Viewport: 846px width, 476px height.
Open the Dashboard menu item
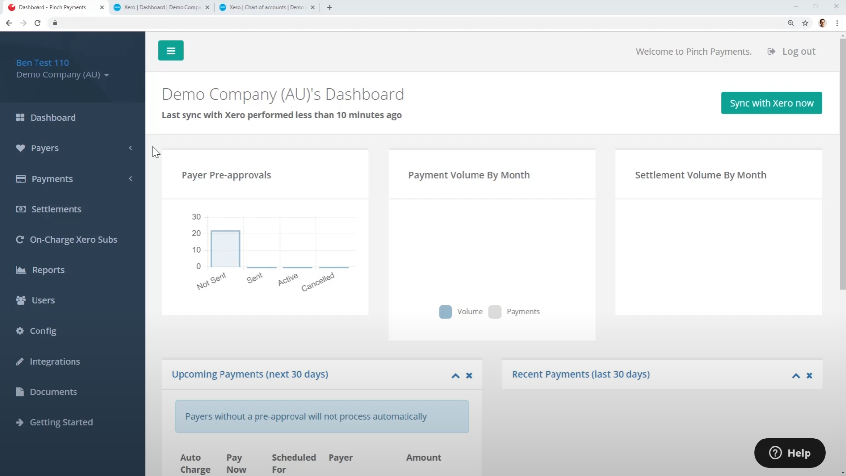coord(73,117)
